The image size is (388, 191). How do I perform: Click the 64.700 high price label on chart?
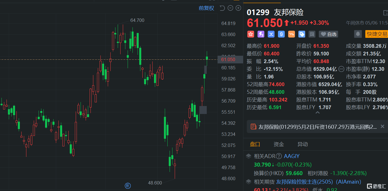pos(137,20)
